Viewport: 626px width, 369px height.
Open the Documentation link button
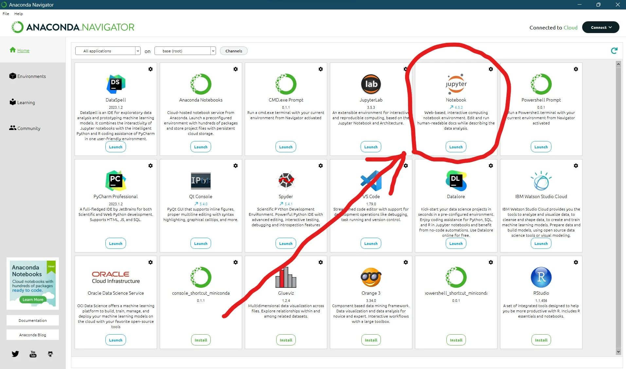33,321
